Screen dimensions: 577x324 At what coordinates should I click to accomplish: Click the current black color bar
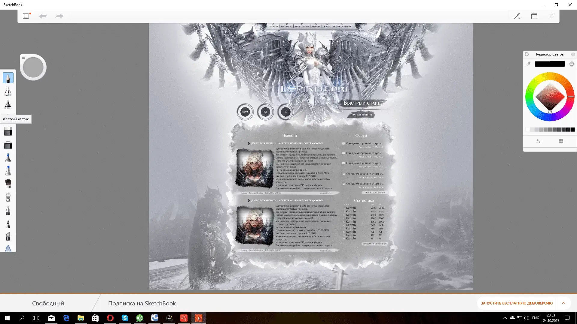pyautogui.click(x=550, y=64)
